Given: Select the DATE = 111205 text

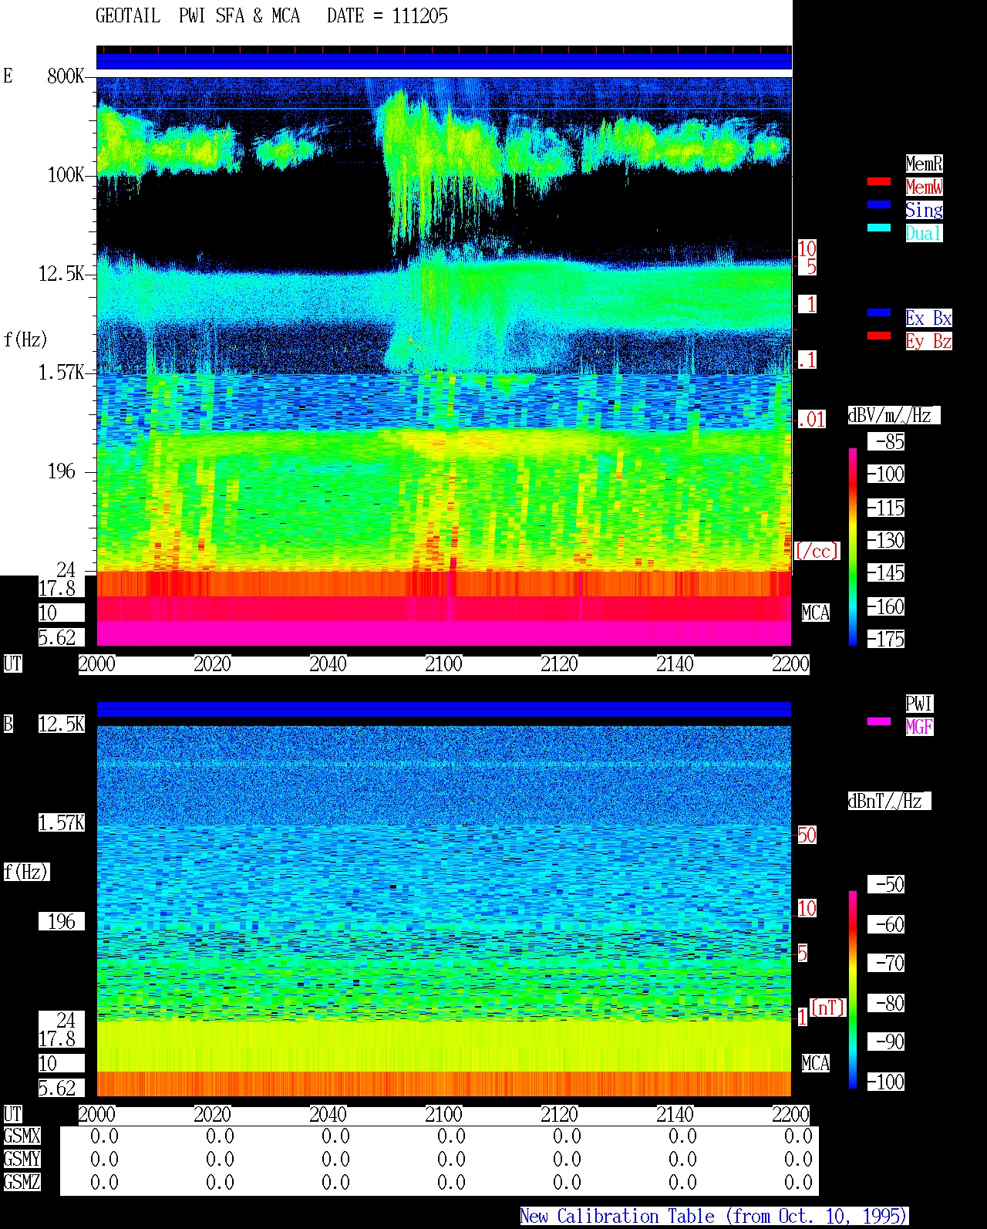Looking at the screenshot, I should [387, 15].
